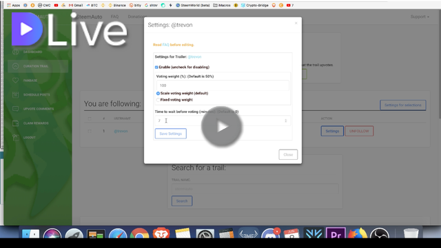Click the page vertical scrollbar
The image size is (441, 248).
click(440, 65)
